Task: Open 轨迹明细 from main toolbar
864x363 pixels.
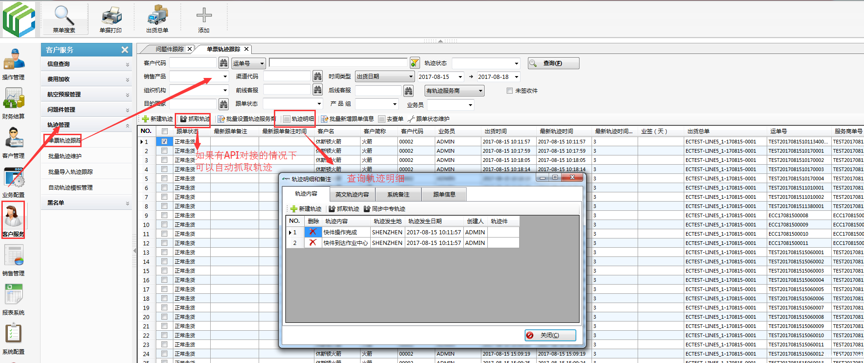Action: coord(298,119)
